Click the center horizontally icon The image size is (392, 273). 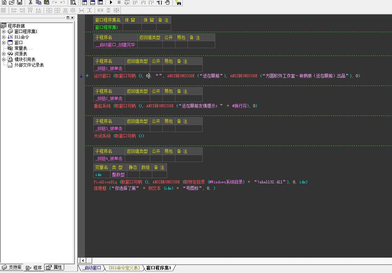tap(49, 10)
